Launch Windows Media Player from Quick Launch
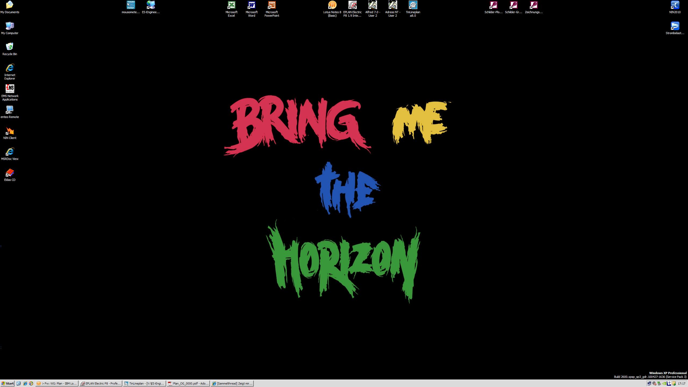Screen dimensions: 688x387 click(31, 384)
